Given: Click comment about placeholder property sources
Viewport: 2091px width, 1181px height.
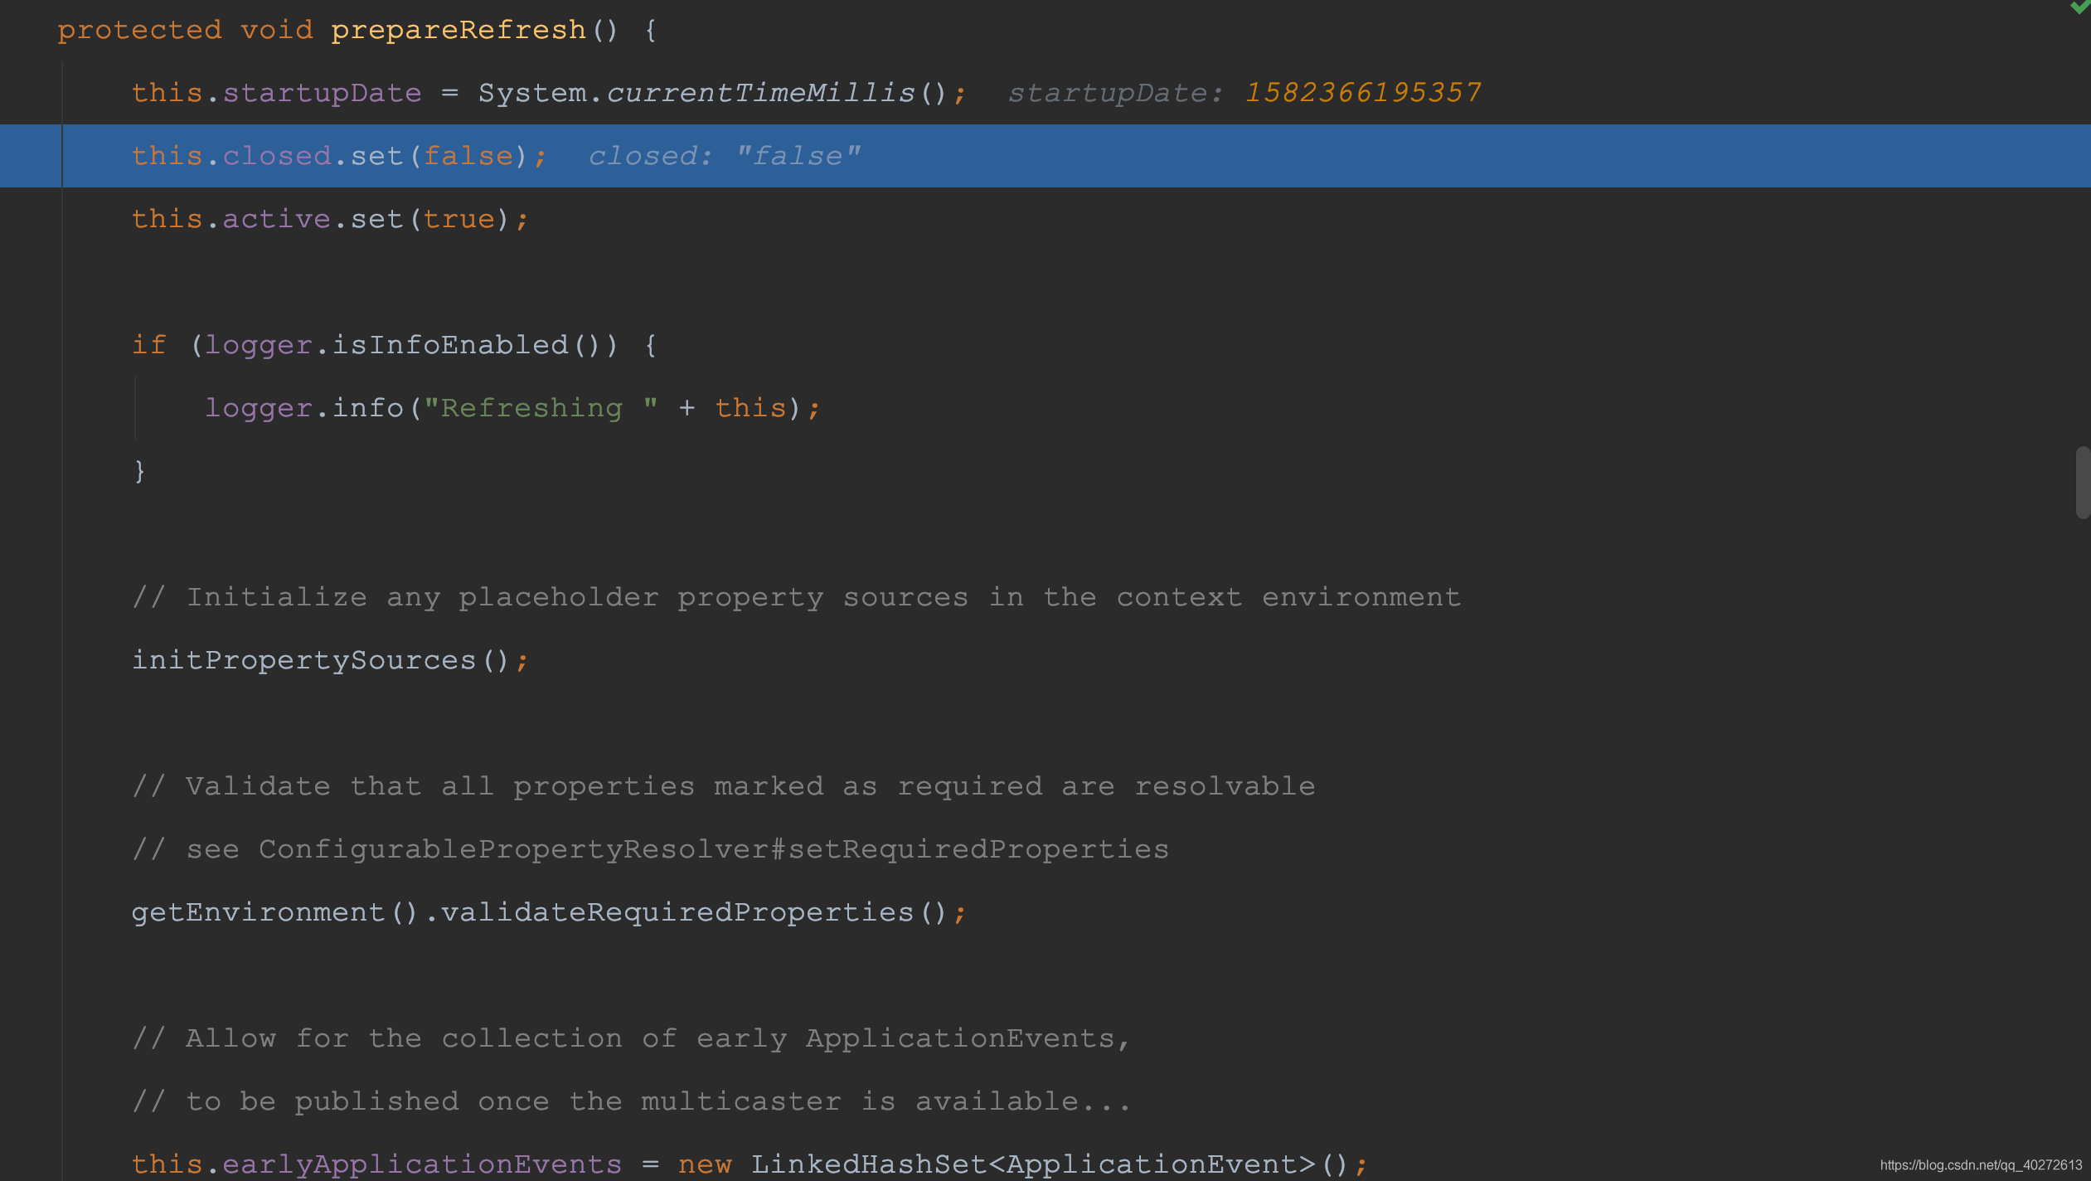Looking at the screenshot, I should point(796,597).
